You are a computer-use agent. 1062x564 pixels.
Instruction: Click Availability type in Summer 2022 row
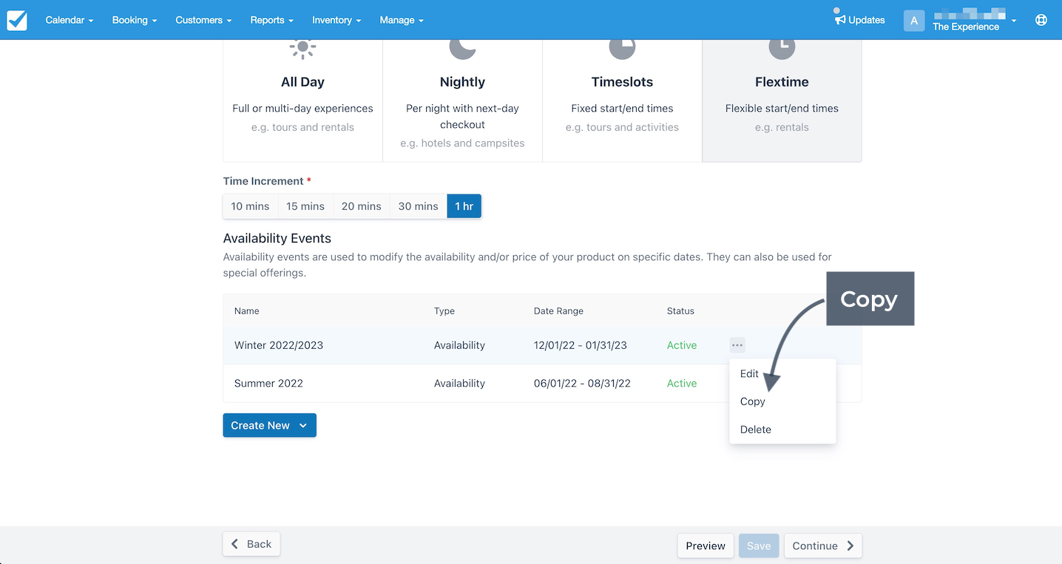point(459,383)
